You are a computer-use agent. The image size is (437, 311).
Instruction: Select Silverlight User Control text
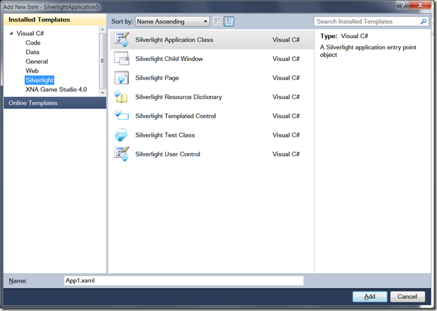click(168, 154)
